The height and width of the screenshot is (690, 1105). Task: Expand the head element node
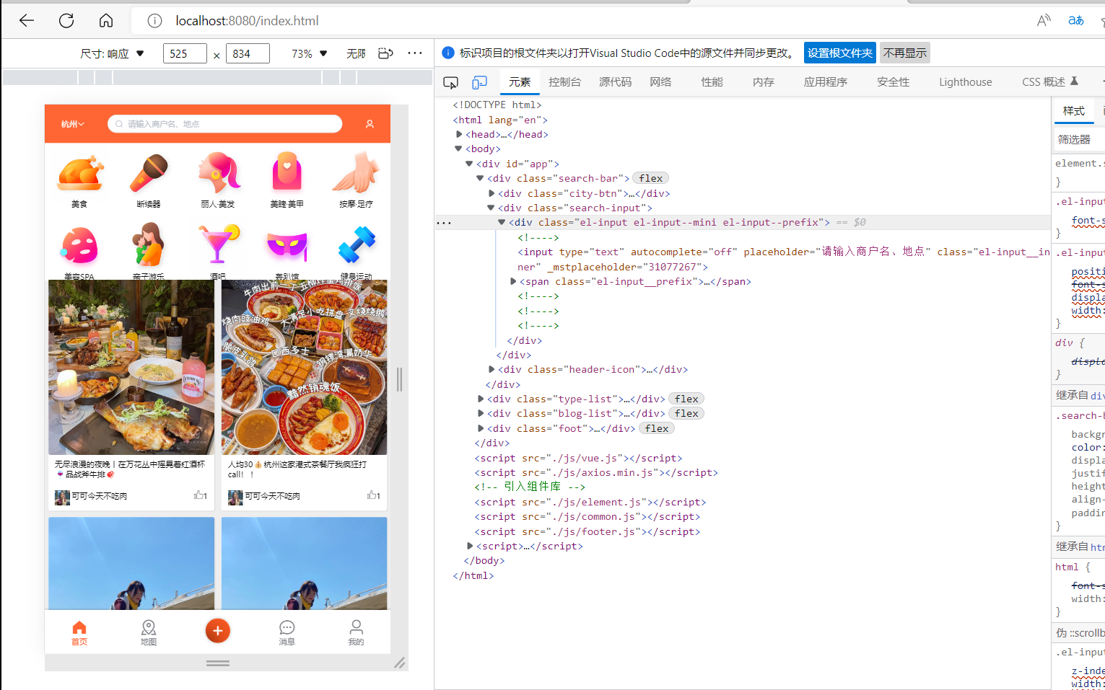point(459,134)
